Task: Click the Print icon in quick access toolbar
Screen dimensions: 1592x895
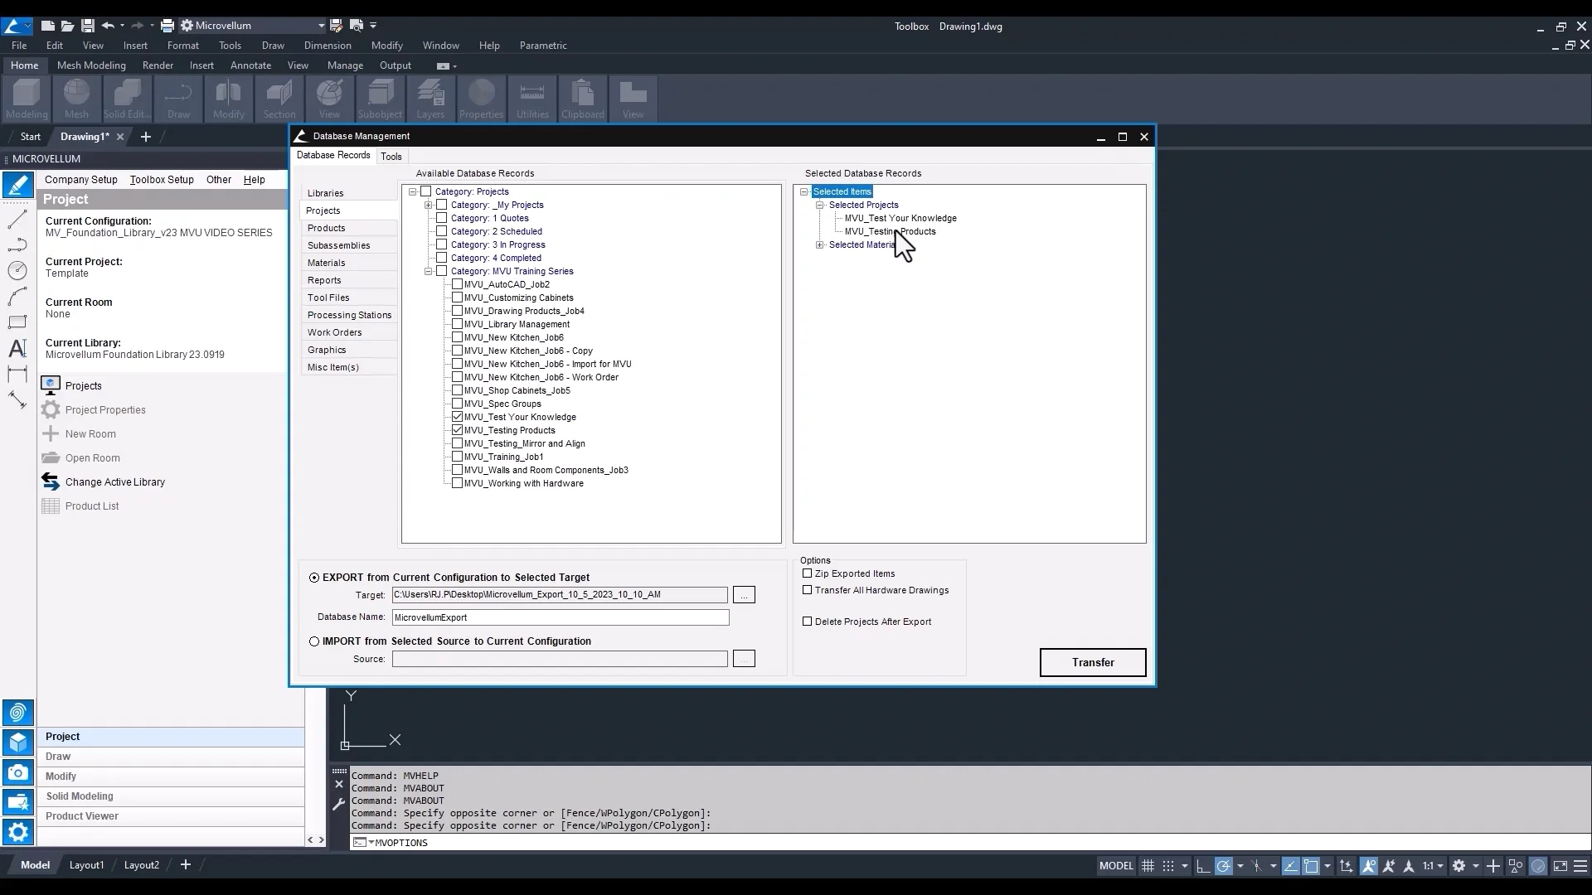Action: (167, 26)
